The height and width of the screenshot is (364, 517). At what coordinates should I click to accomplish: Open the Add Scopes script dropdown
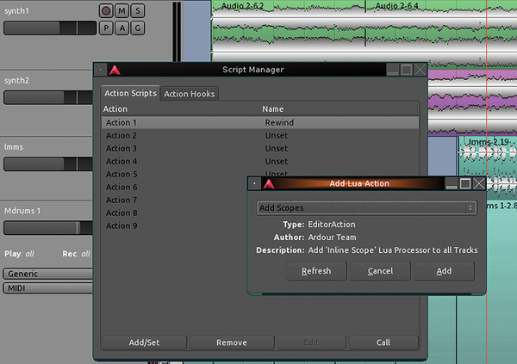coord(367,207)
